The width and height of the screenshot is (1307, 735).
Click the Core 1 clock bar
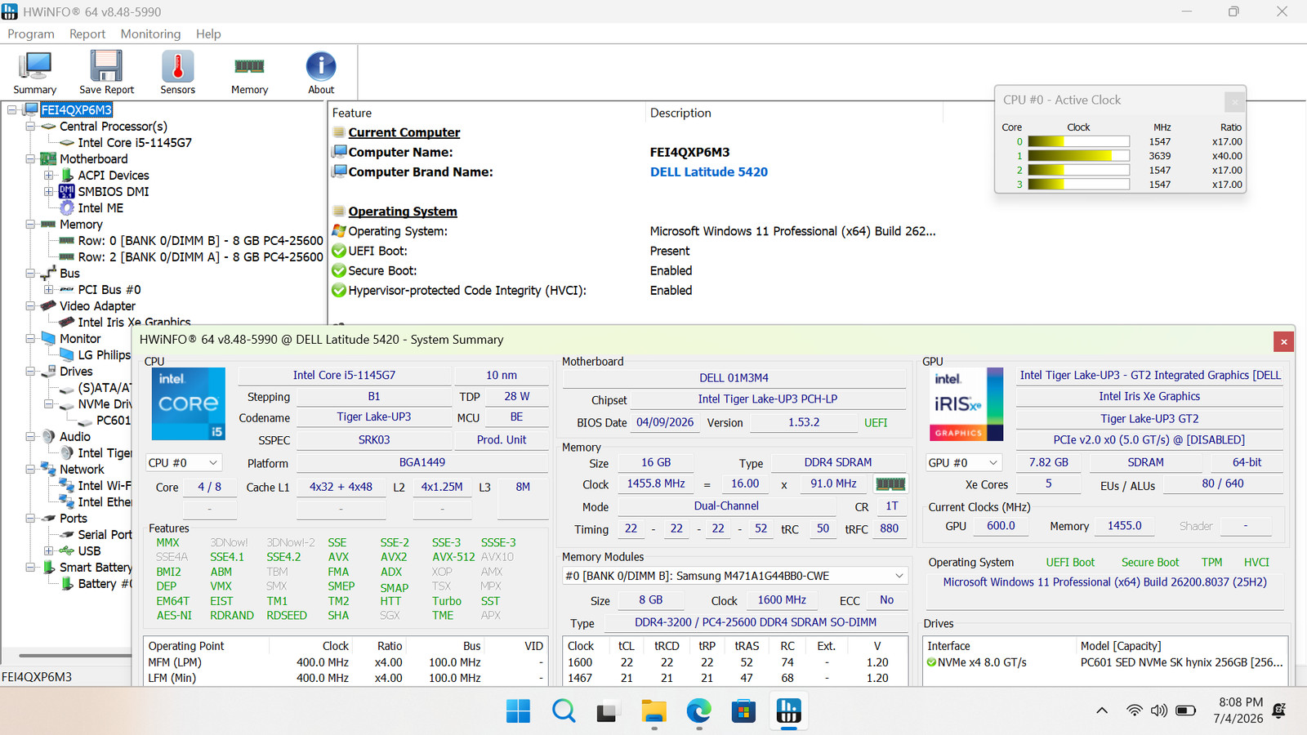[1078, 155]
